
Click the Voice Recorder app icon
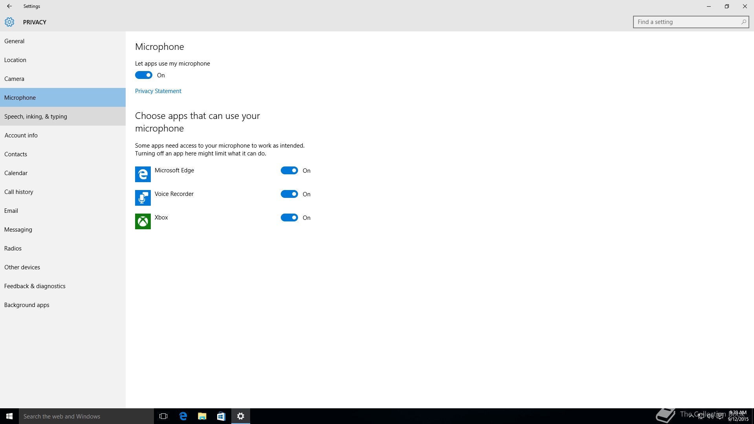tap(143, 198)
